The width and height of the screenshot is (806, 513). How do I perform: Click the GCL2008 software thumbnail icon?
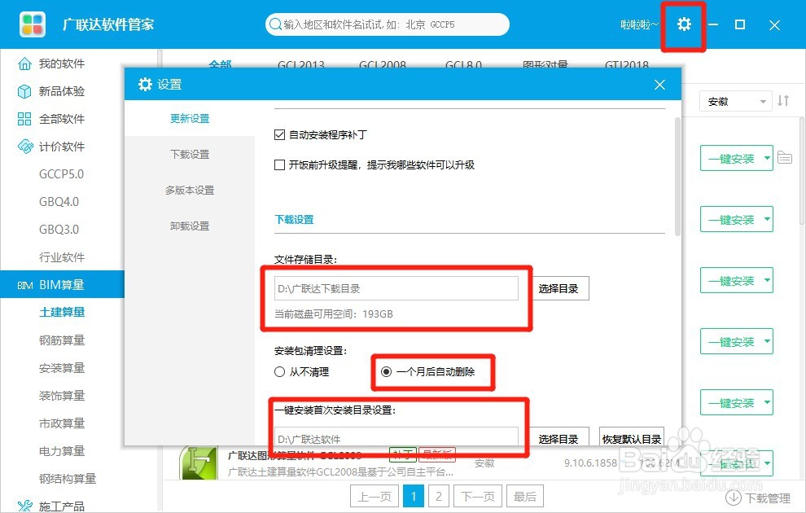[198, 463]
